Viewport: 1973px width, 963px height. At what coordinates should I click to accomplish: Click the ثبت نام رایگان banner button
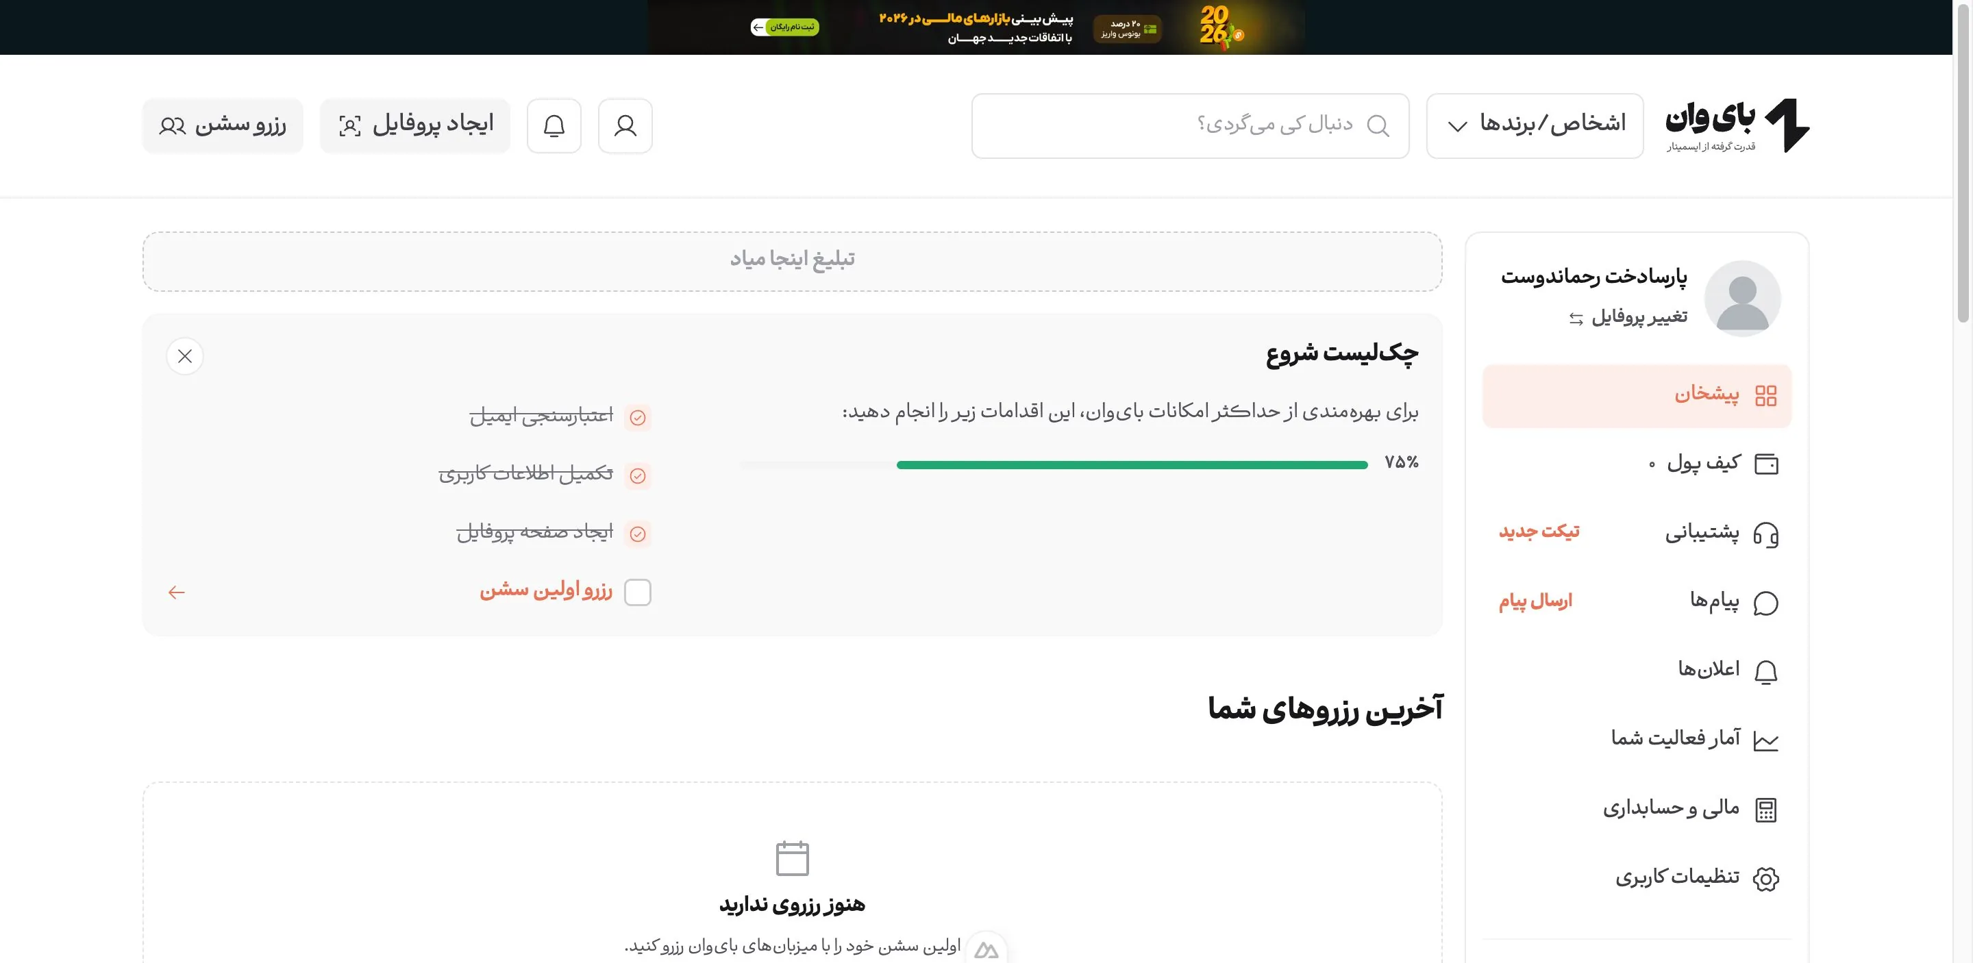[785, 27]
